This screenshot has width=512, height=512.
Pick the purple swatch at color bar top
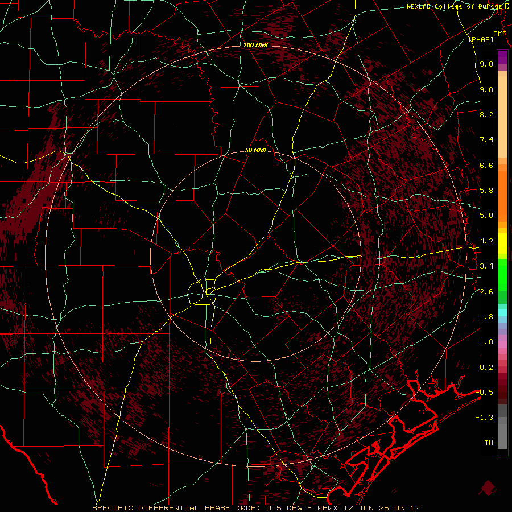point(502,57)
